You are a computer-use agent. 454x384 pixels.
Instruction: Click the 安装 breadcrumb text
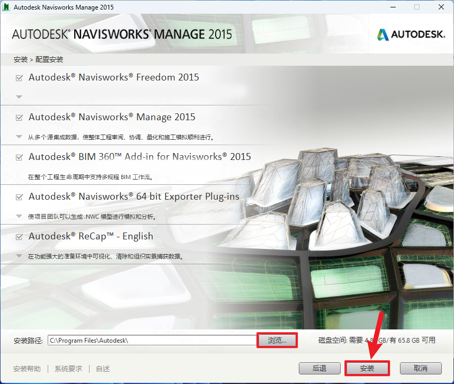21,60
